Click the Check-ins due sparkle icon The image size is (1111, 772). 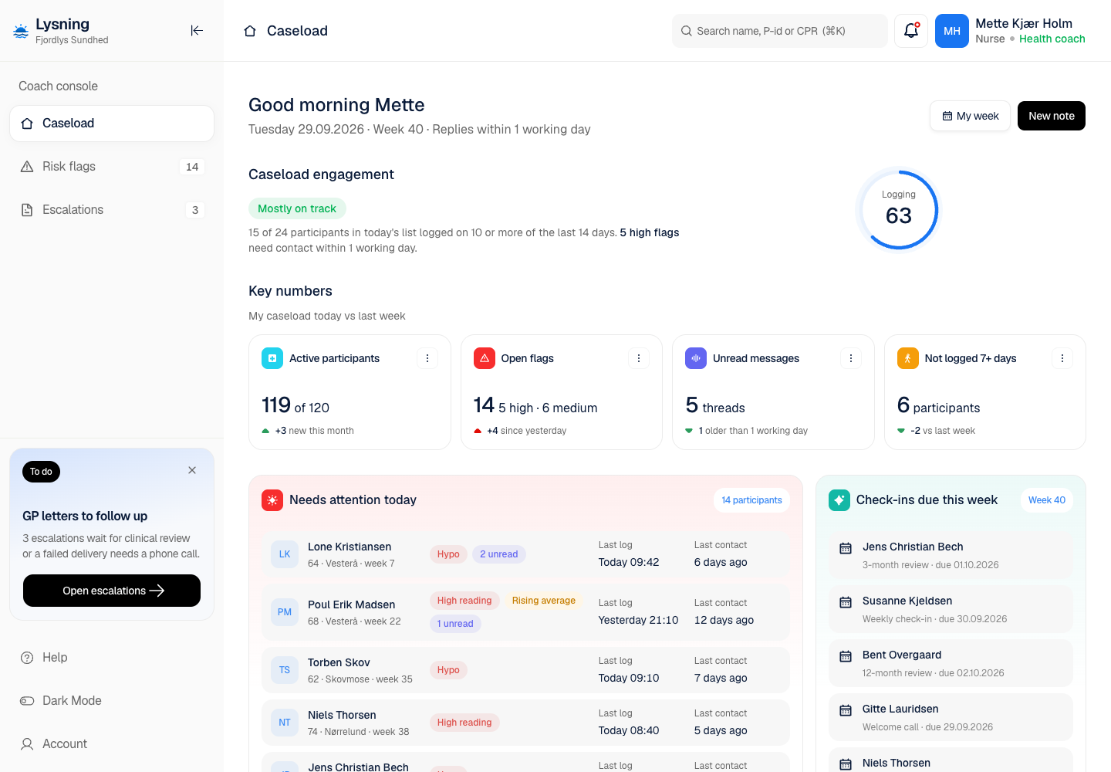(x=839, y=500)
